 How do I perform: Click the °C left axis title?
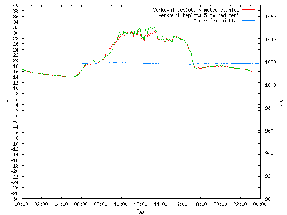6,102
